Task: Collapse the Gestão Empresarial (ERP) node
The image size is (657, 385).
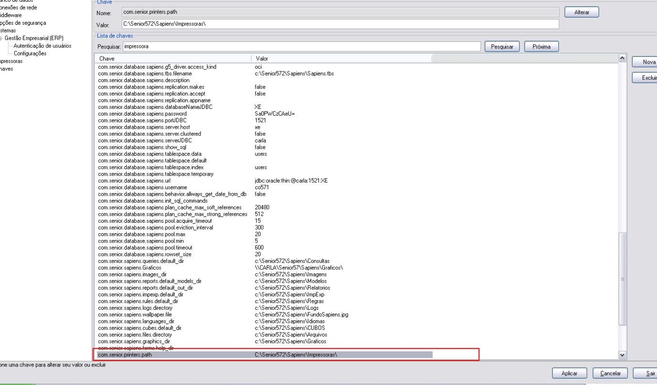Action: pos(1,38)
